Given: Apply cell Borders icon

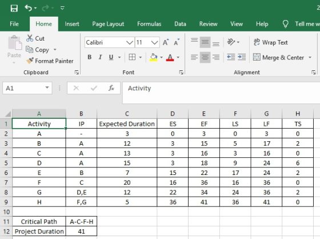Looking at the screenshot, I should coord(132,57).
